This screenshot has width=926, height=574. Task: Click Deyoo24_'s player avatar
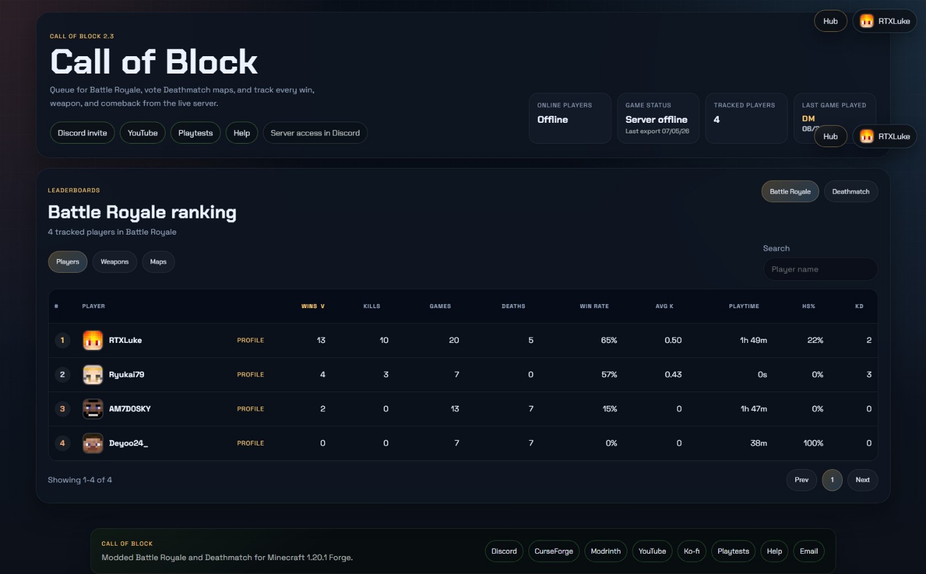(x=93, y=443)
